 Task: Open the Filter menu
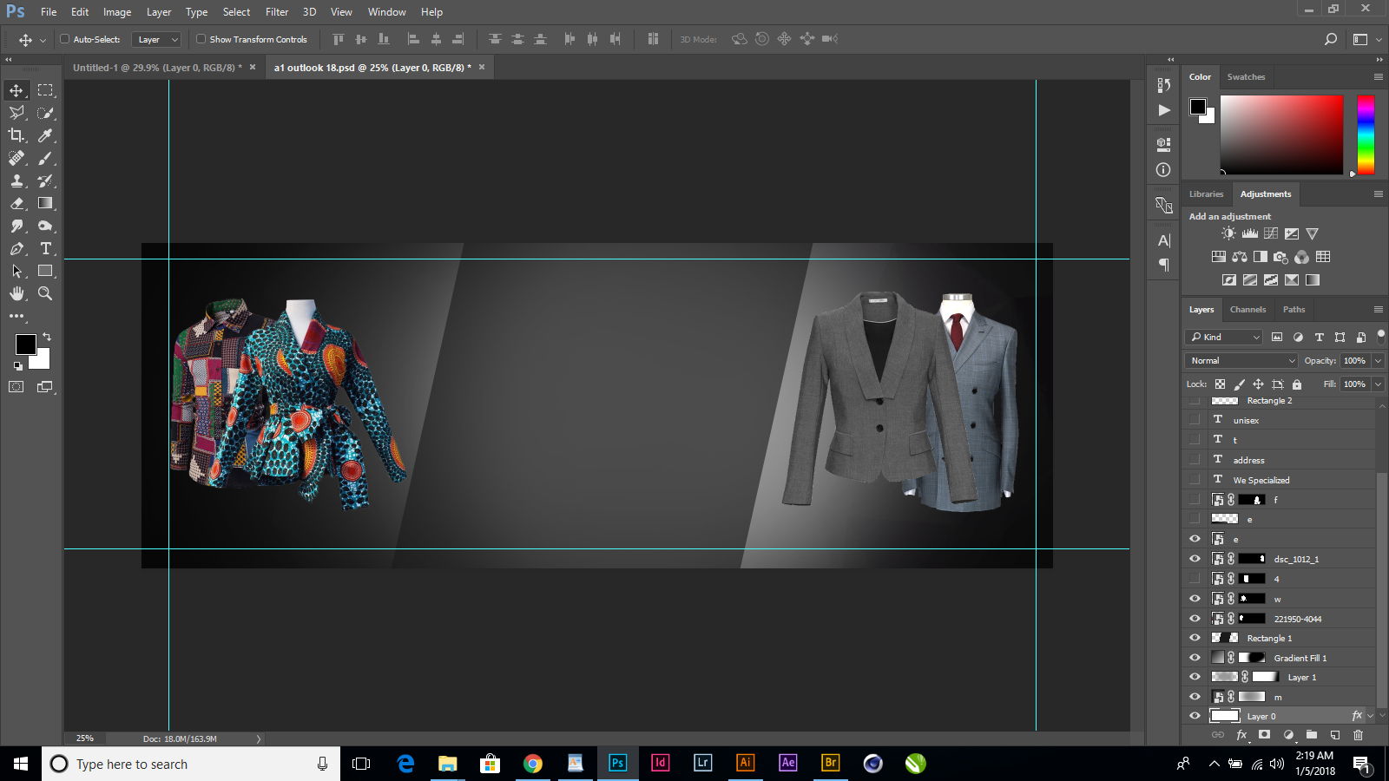point(277,12)
